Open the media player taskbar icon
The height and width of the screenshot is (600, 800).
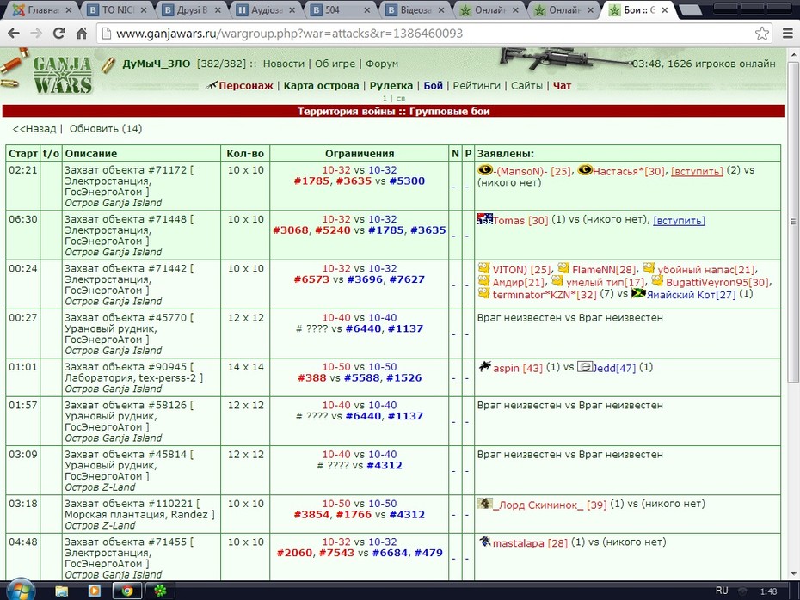[95, 591]
